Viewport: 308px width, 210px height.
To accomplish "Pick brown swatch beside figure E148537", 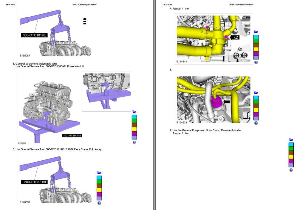I will coord(99,186).
